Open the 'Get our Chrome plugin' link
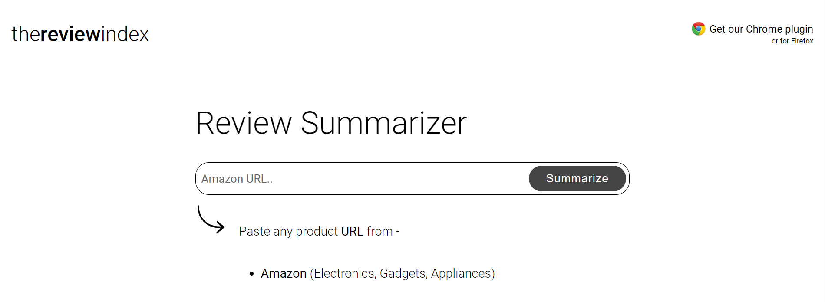Viewport: 825px width, 302px height. 761,29
